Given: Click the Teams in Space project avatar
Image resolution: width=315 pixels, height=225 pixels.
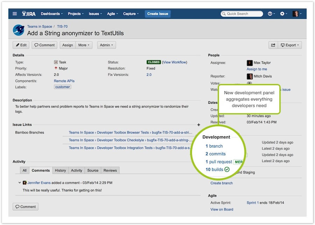Looking at the screenshot, I should click(19, 30).
